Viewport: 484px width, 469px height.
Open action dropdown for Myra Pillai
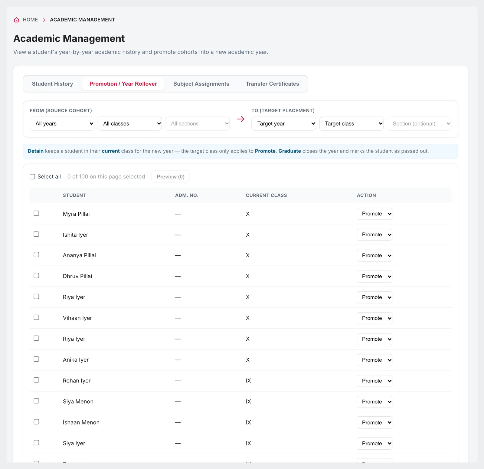(374, 214)
